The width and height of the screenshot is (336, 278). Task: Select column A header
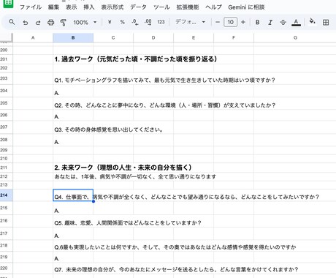click(x=33, y=38)
